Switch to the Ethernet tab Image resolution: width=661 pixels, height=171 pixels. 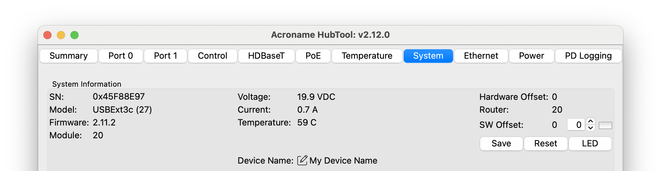(481, 56)
